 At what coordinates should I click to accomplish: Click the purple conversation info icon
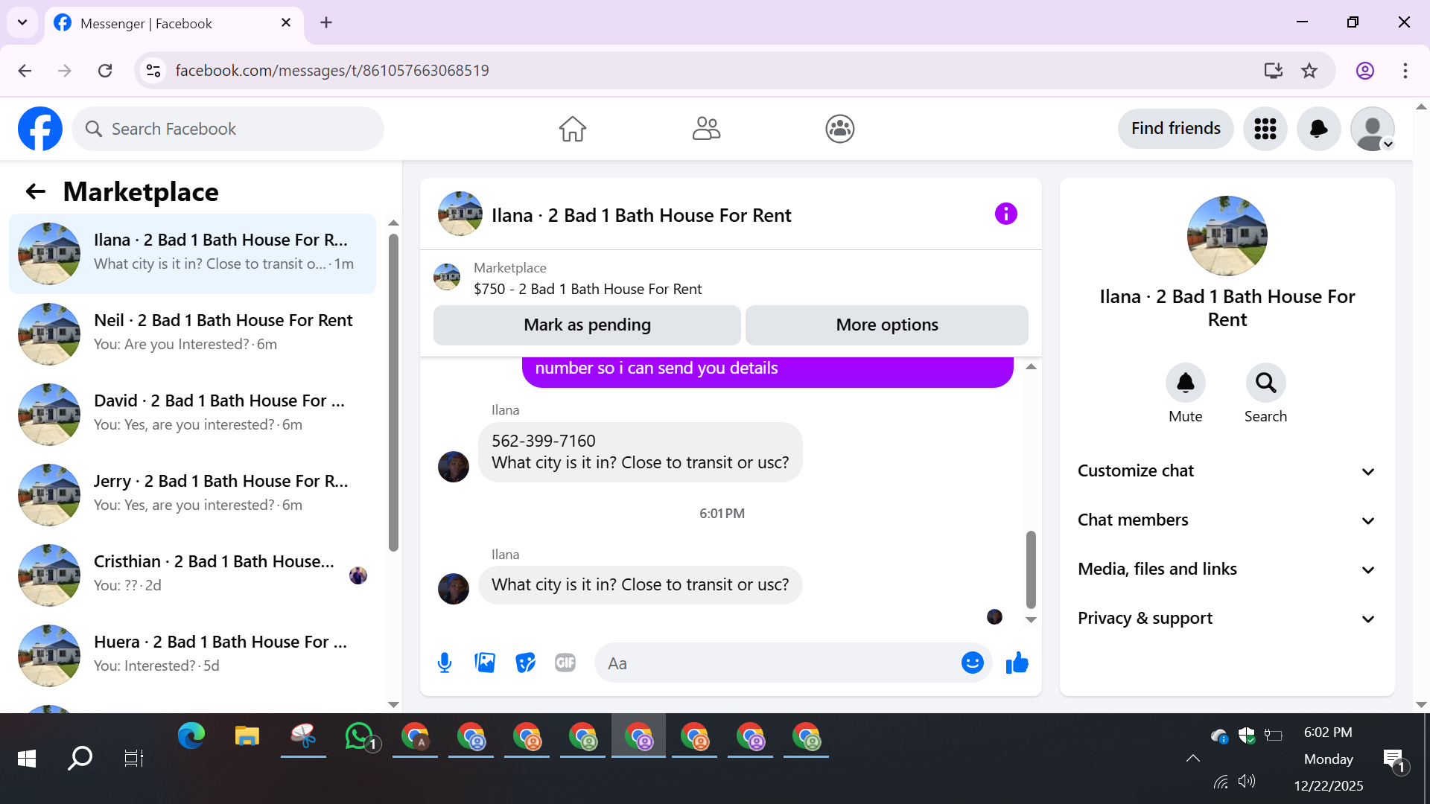[1005, 214]
